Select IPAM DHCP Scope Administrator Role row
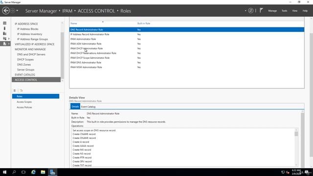Image resolution: width=313 pixels, height=176 pixels. (x=187, y=58)
